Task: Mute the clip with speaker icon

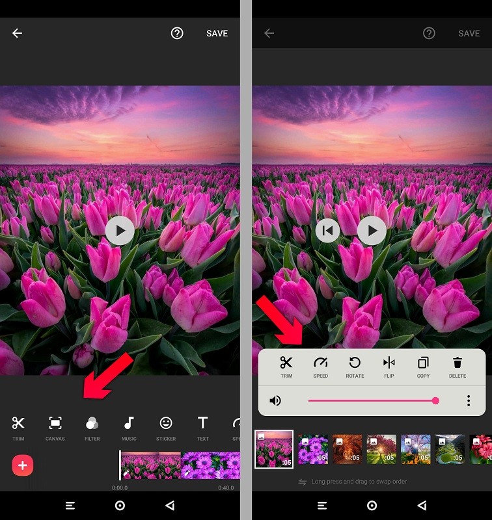Action: click(x=275, y=400)
